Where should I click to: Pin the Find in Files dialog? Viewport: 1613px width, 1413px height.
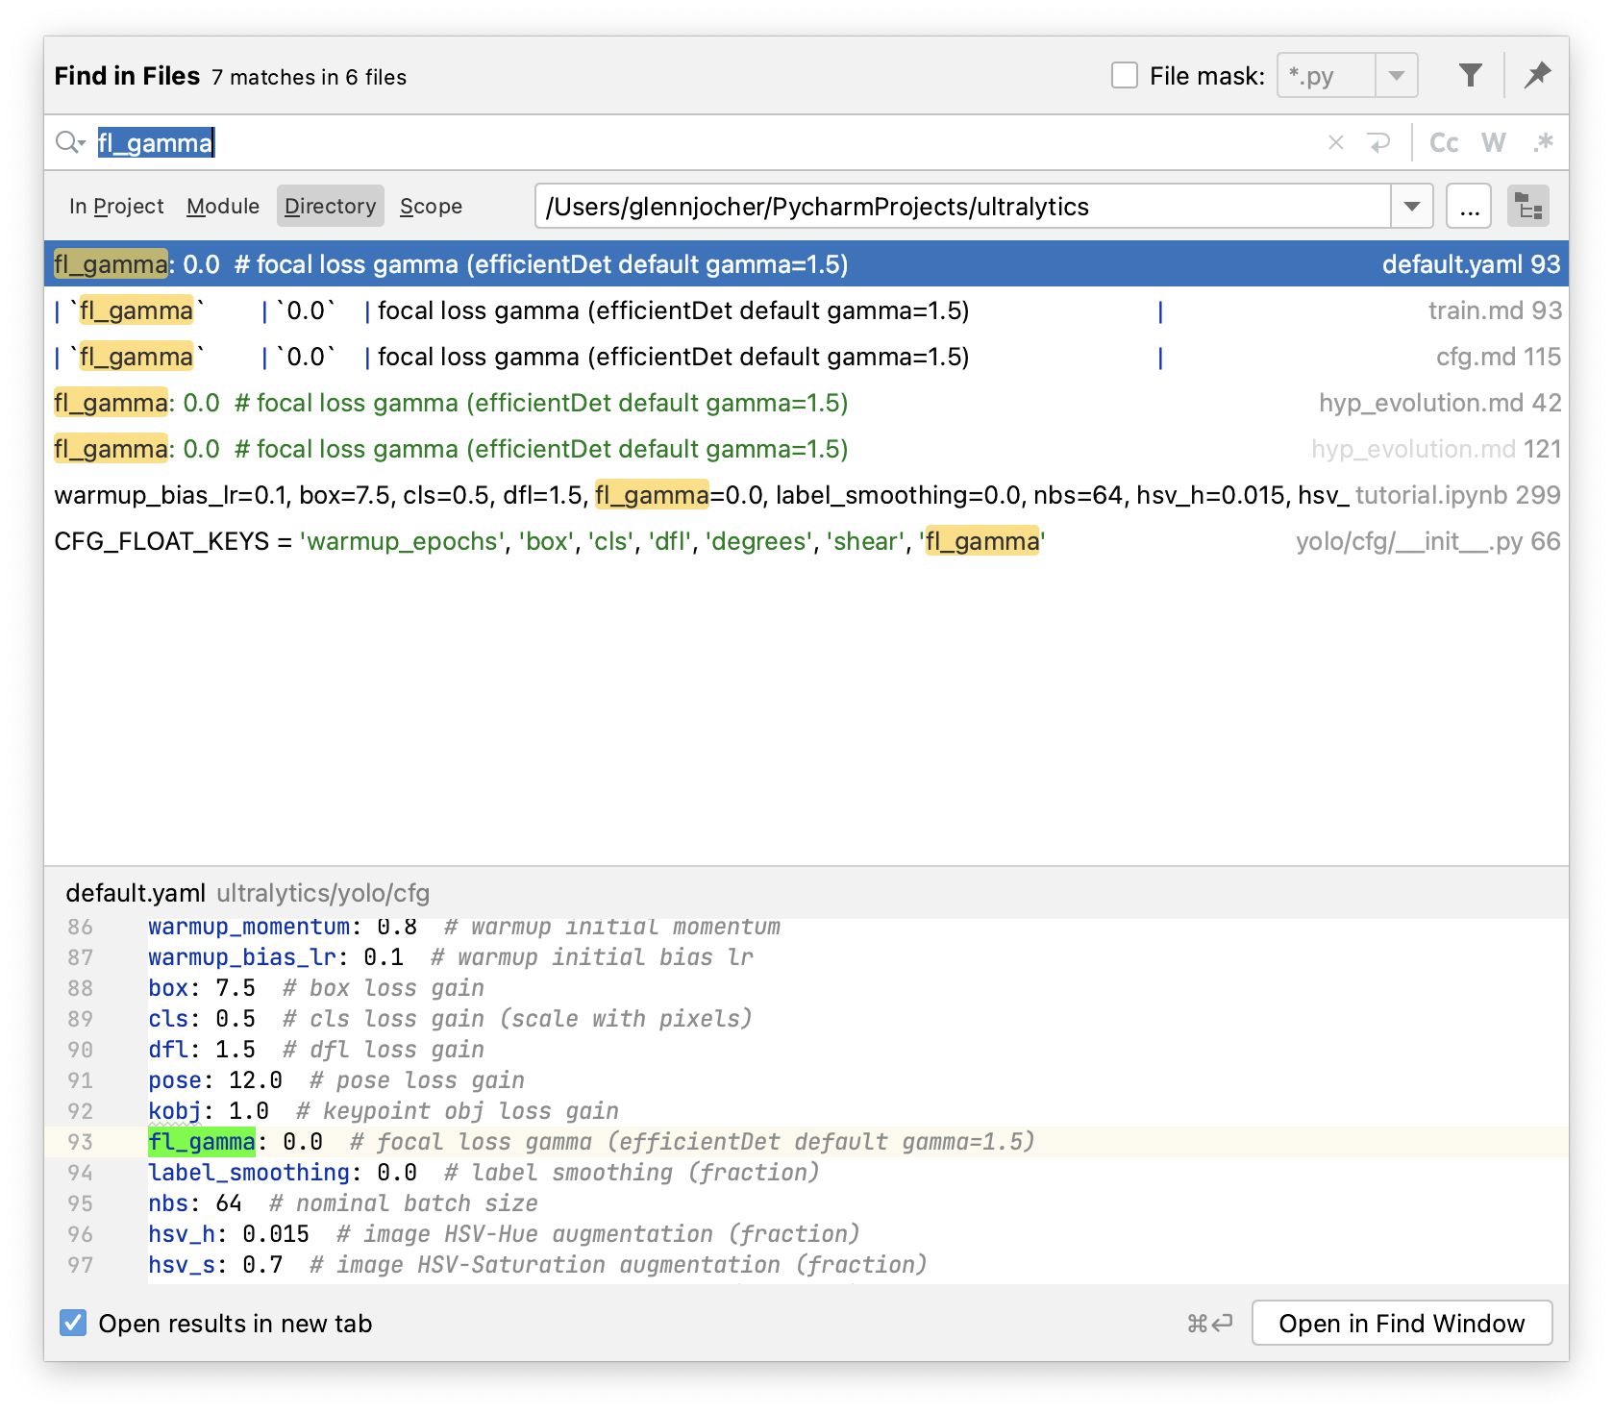click(x=1537, y=74)
